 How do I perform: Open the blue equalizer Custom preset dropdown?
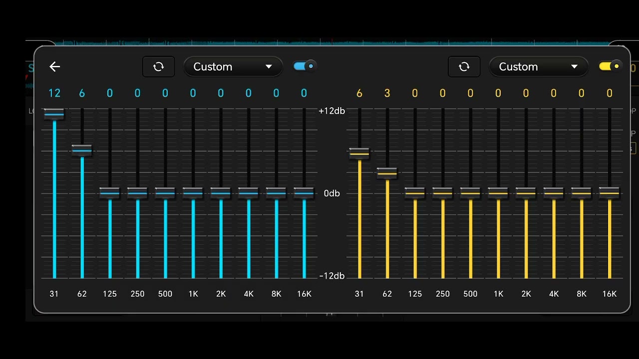coord(233,66)
